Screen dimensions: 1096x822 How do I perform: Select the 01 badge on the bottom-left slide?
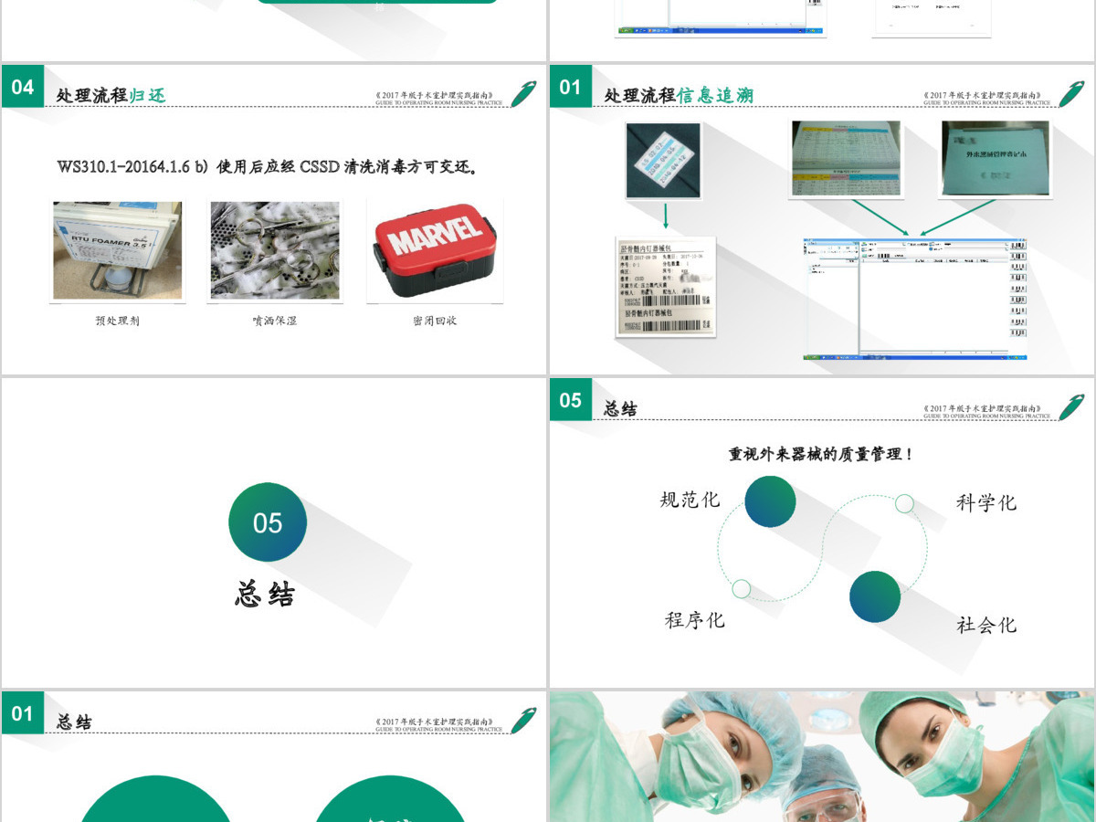[22, 713]
